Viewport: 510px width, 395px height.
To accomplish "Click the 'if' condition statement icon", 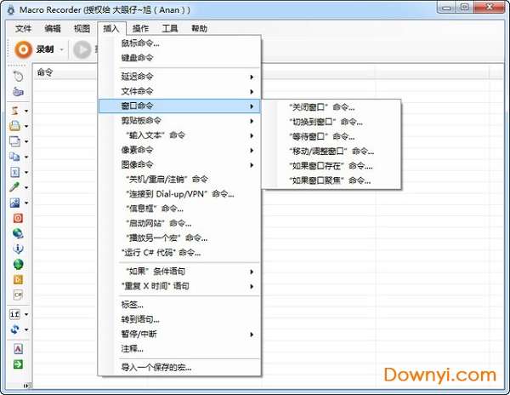I will coord(15,314).
